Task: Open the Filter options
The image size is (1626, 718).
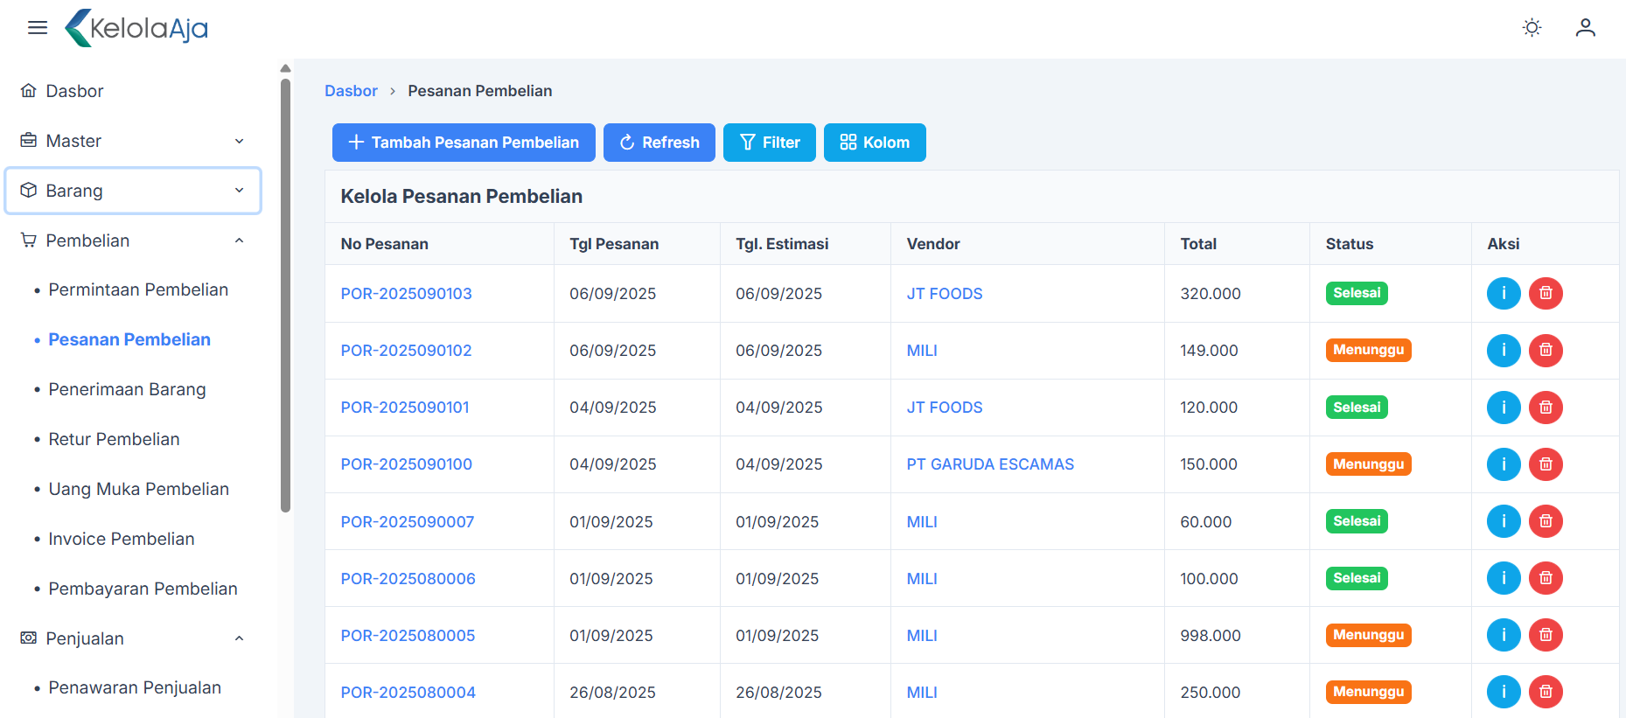Action: click(x=769, y=143)
